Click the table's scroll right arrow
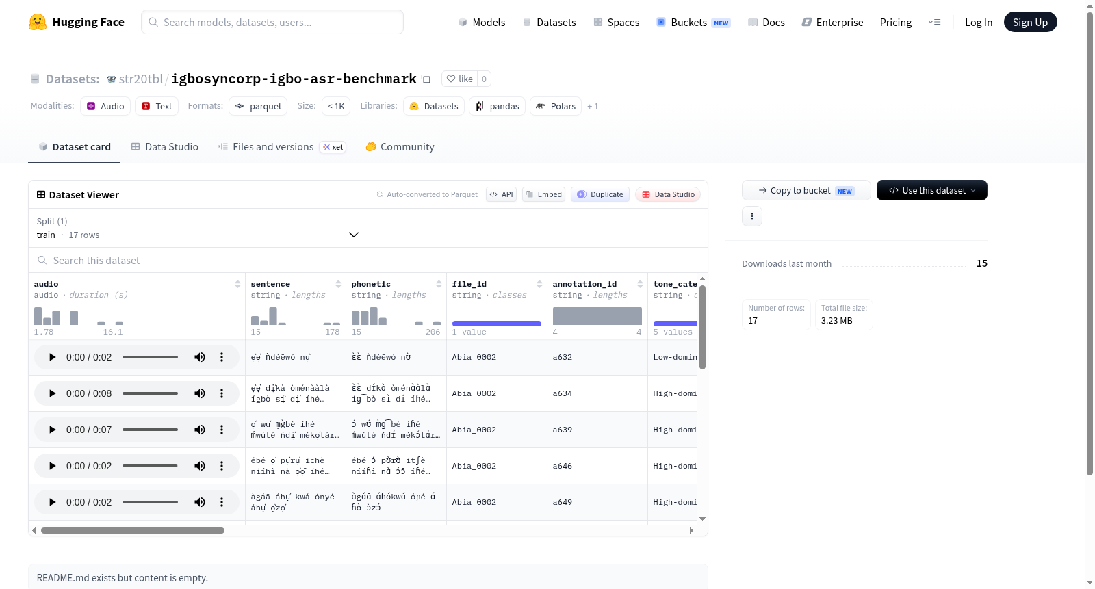The image size is (1095, 589). (691, 530)
